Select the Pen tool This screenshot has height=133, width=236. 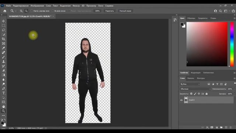[3, 89]
